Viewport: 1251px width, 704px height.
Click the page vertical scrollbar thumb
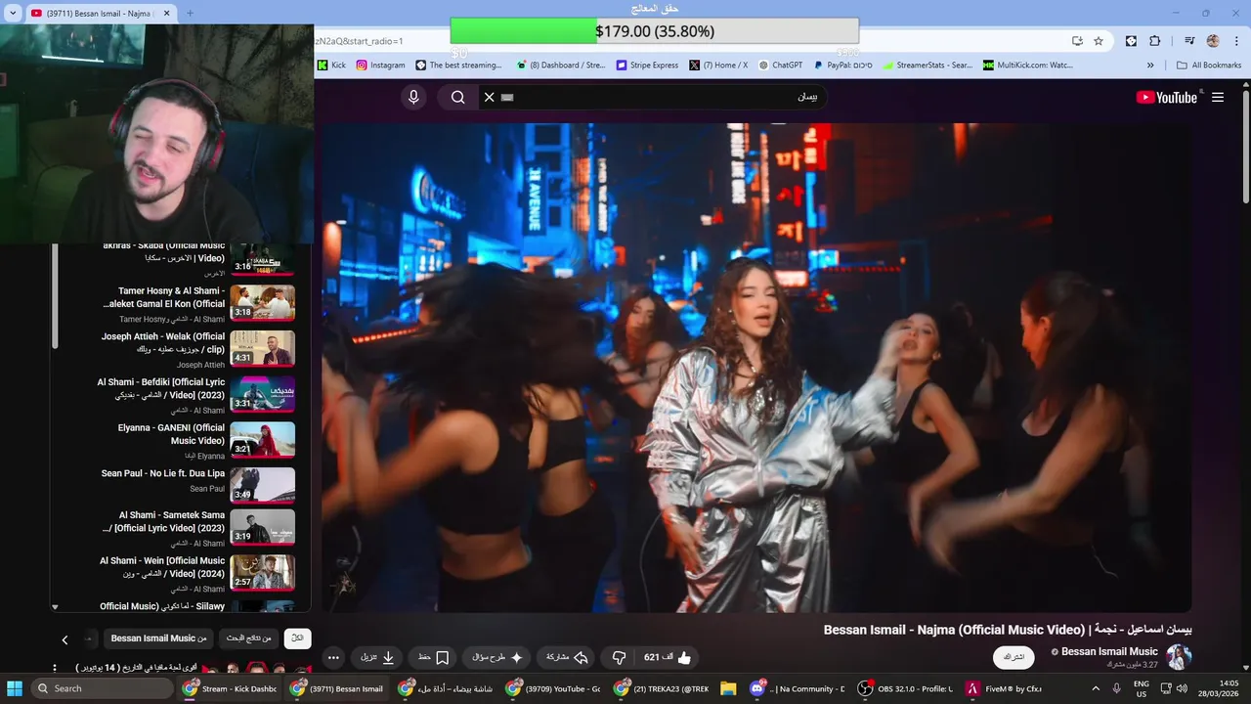[x=1245, y=147]
